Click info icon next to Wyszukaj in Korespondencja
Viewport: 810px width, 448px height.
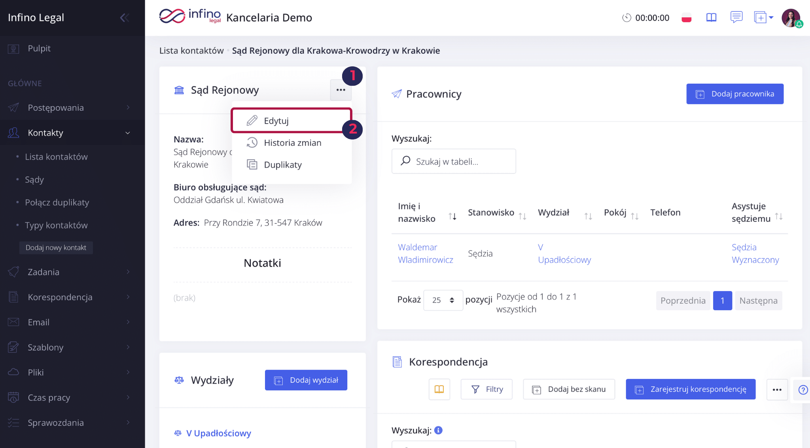tap(438, 430)
